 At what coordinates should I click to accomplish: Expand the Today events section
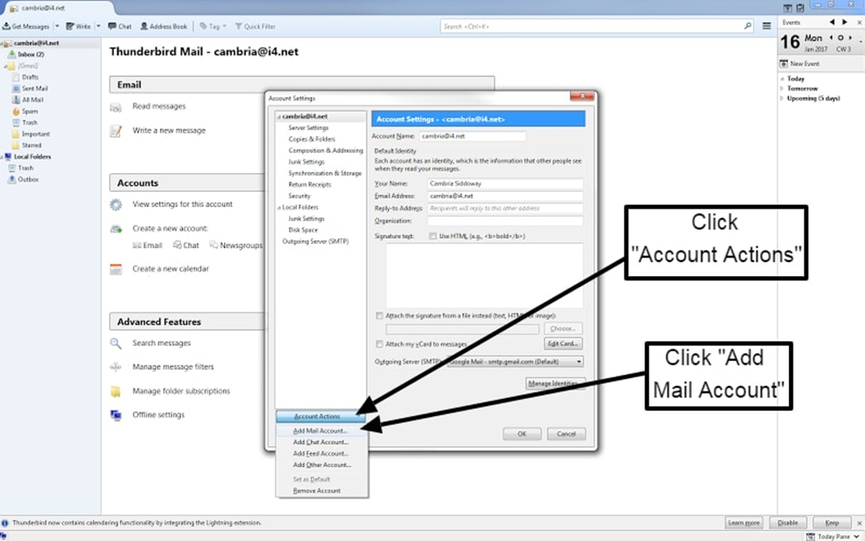(782, 79)
